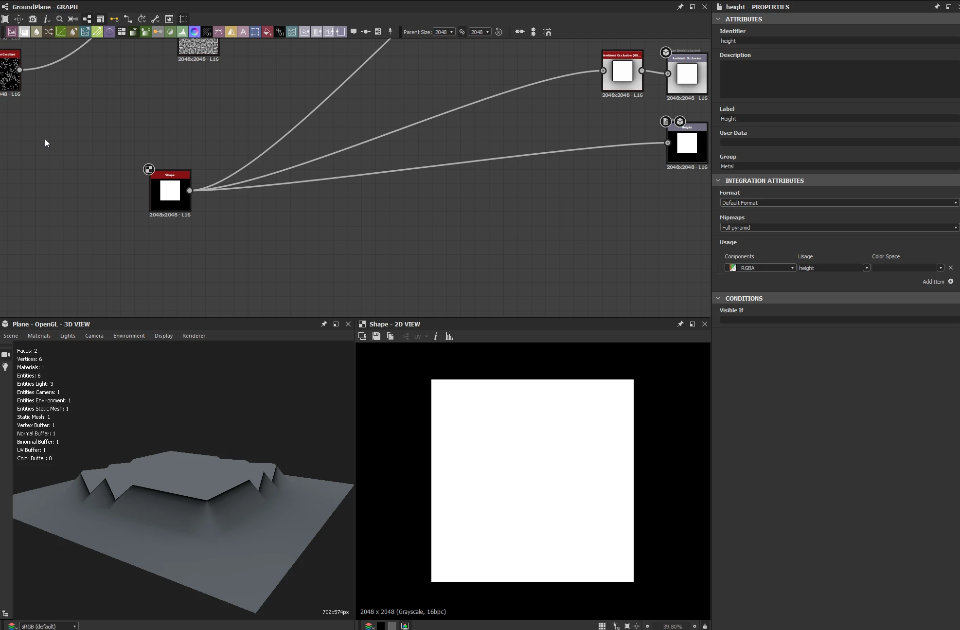
Task: Toggle parent size link icon
Action: click(x=462, y=32)
